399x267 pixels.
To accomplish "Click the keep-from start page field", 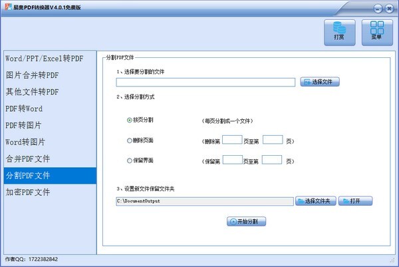I will click(x=233, y=160).
